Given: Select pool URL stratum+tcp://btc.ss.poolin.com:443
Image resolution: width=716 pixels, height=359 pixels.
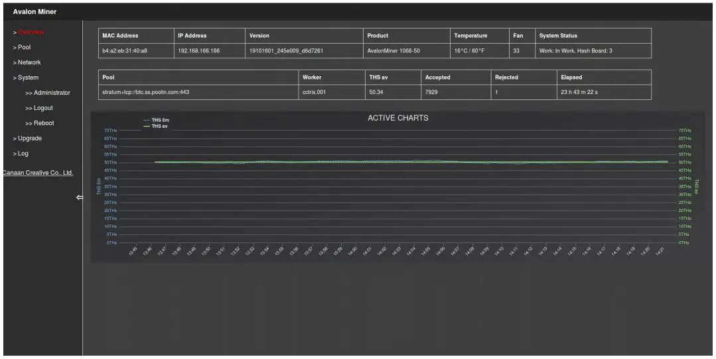Looking at the screenshot, I should click(x=146, y=92).
